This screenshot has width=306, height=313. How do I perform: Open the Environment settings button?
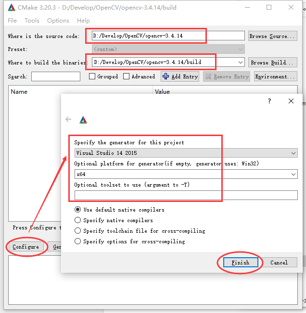click(x=275, y=76)
